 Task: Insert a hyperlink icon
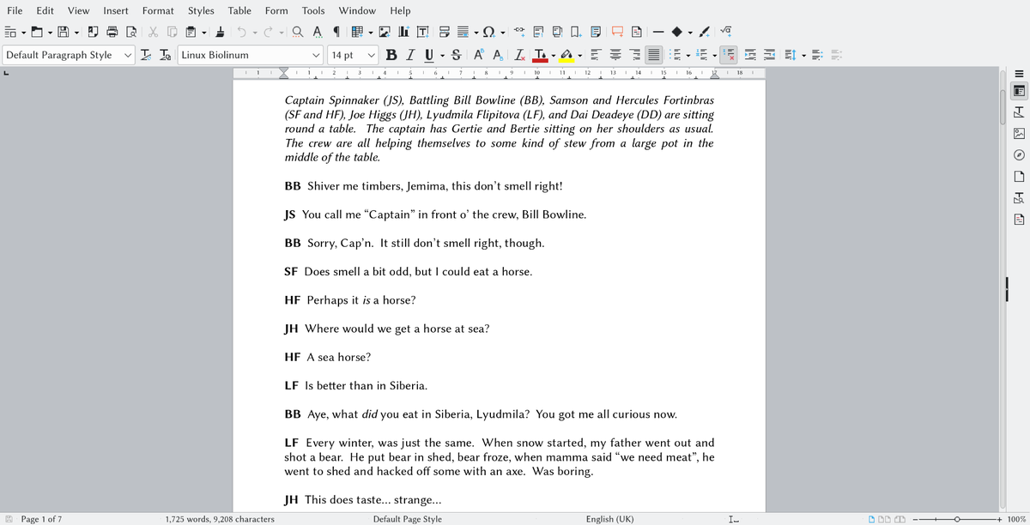[x=520, y=32]
